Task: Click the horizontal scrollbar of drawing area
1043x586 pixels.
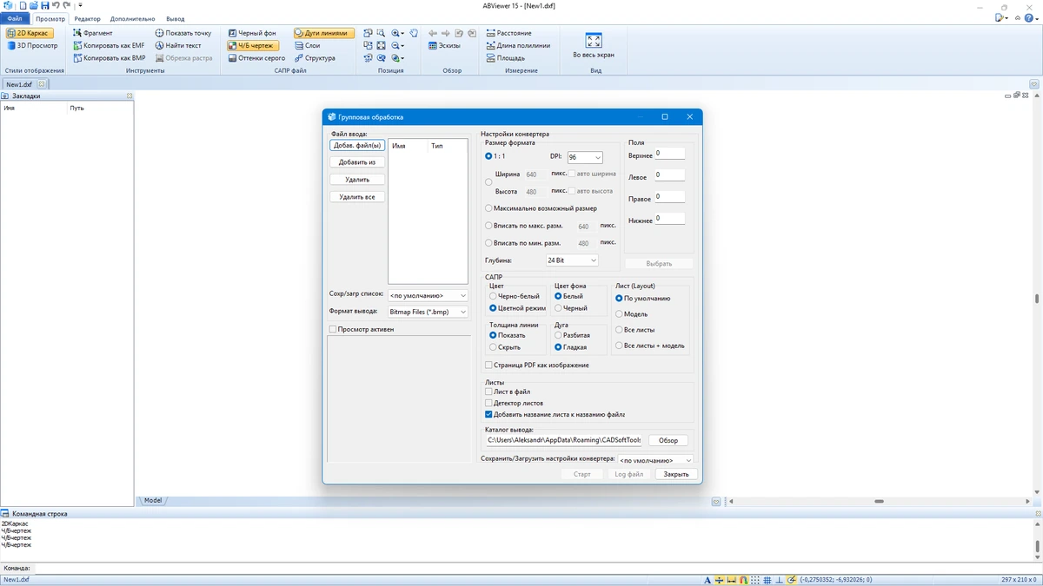Action: [879, 501]
